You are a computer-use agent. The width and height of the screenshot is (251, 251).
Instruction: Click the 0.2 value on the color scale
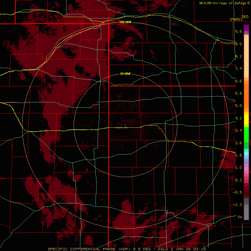point(238,180)
